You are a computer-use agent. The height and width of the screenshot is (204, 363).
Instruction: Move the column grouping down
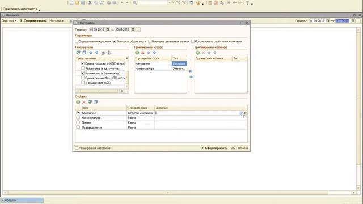pos(215,53)
